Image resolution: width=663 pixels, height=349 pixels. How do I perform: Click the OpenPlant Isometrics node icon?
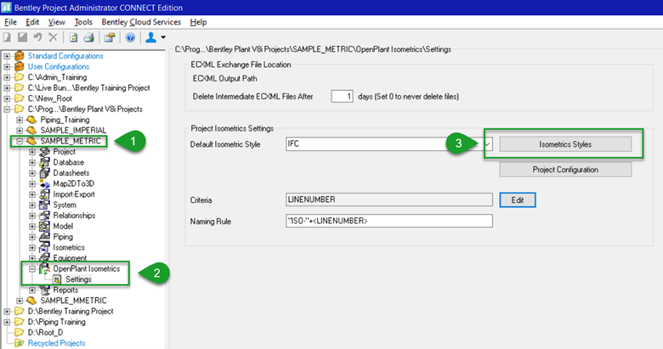44,268
